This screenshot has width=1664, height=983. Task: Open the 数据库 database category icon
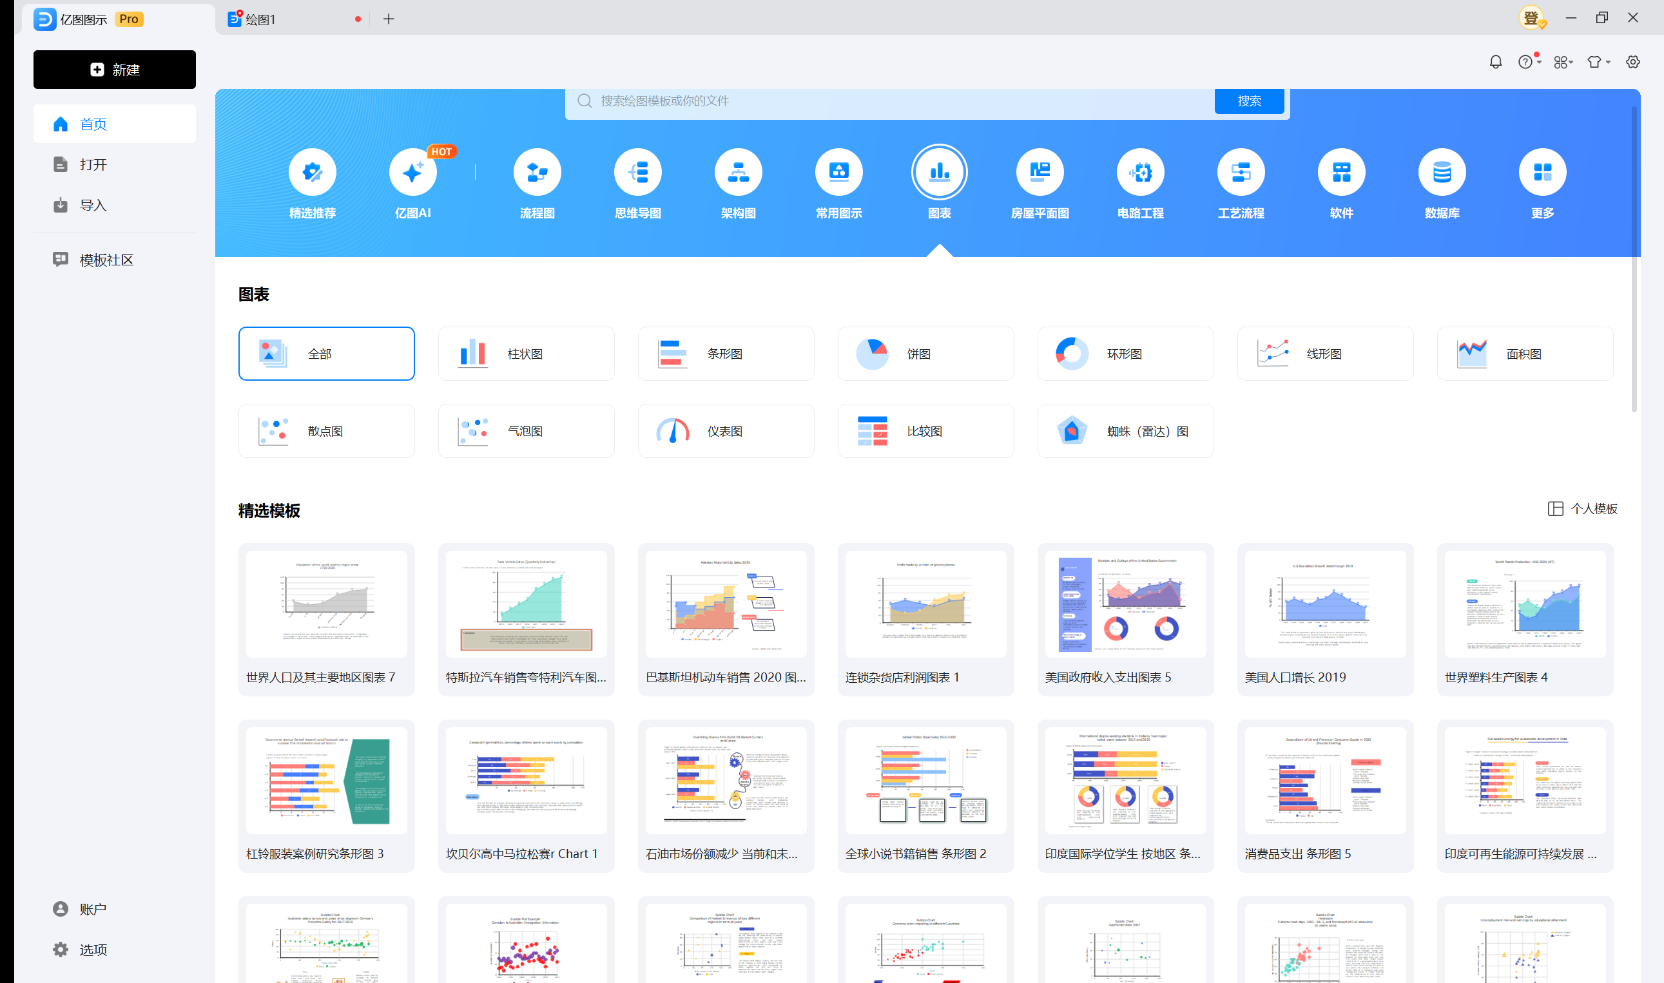click(x=1441, y=173)
